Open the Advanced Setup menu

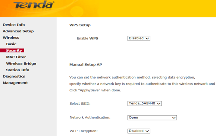18,31
